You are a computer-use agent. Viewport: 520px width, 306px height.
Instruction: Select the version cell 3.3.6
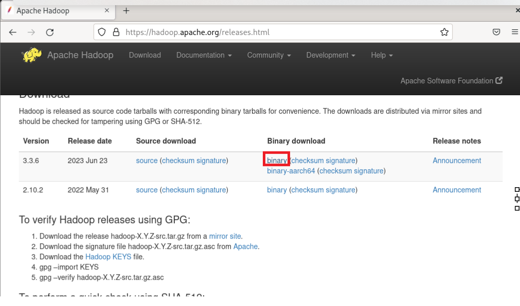click(x=31, y=160)
